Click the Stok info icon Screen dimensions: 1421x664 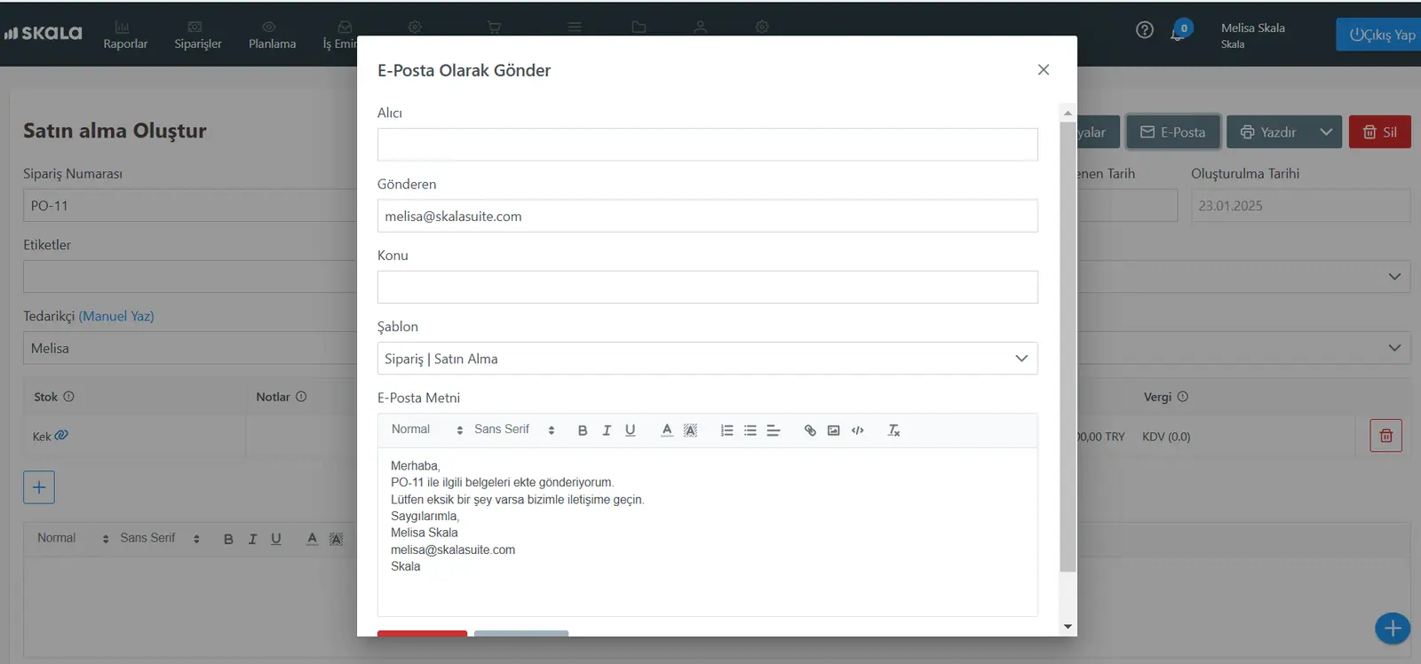[x=68, y=397]
